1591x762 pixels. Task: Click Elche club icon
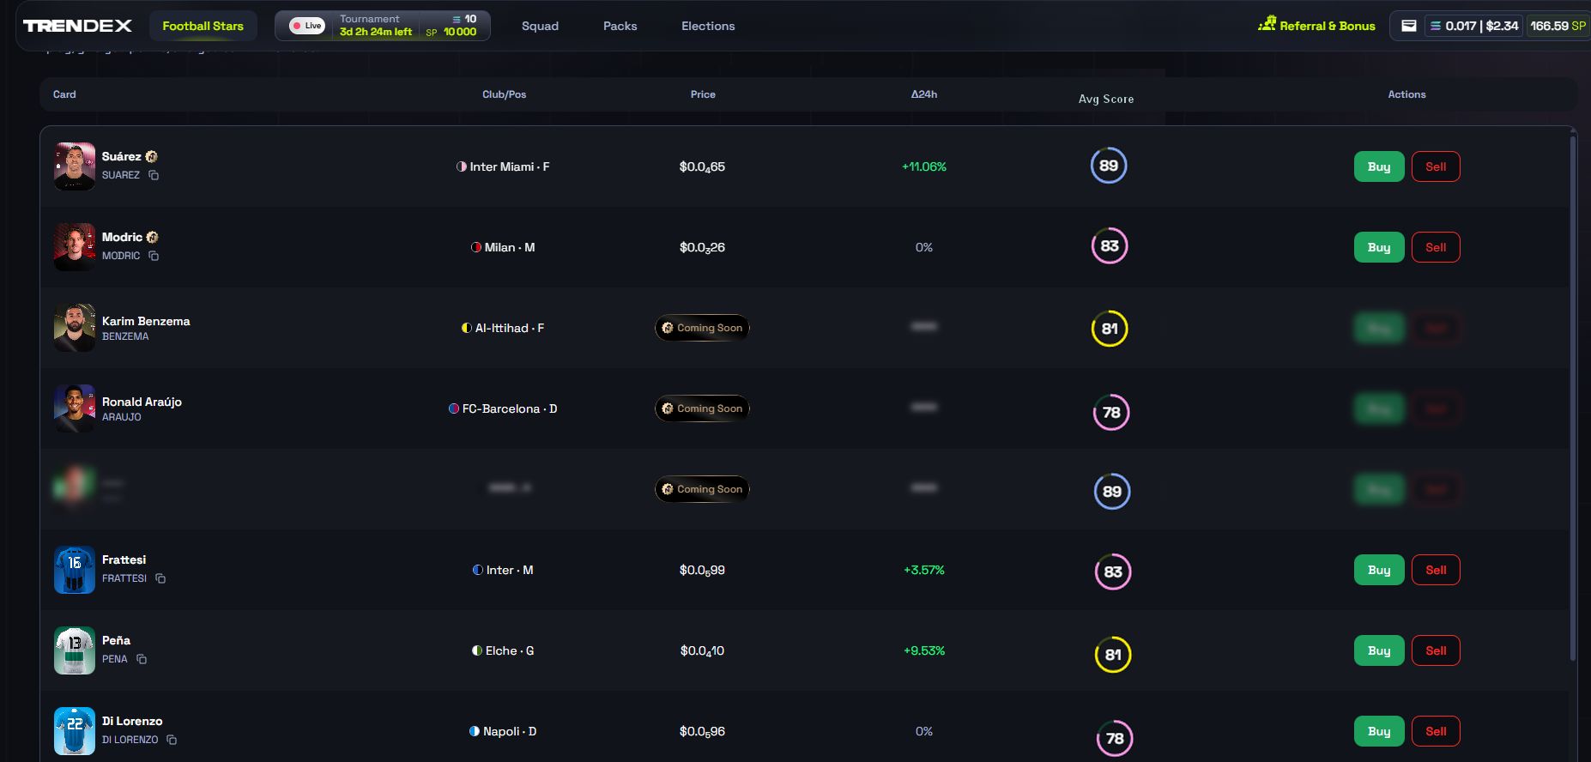477,650
